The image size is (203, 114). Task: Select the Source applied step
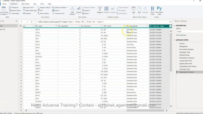pyautogui.click(x=182, y=44)
